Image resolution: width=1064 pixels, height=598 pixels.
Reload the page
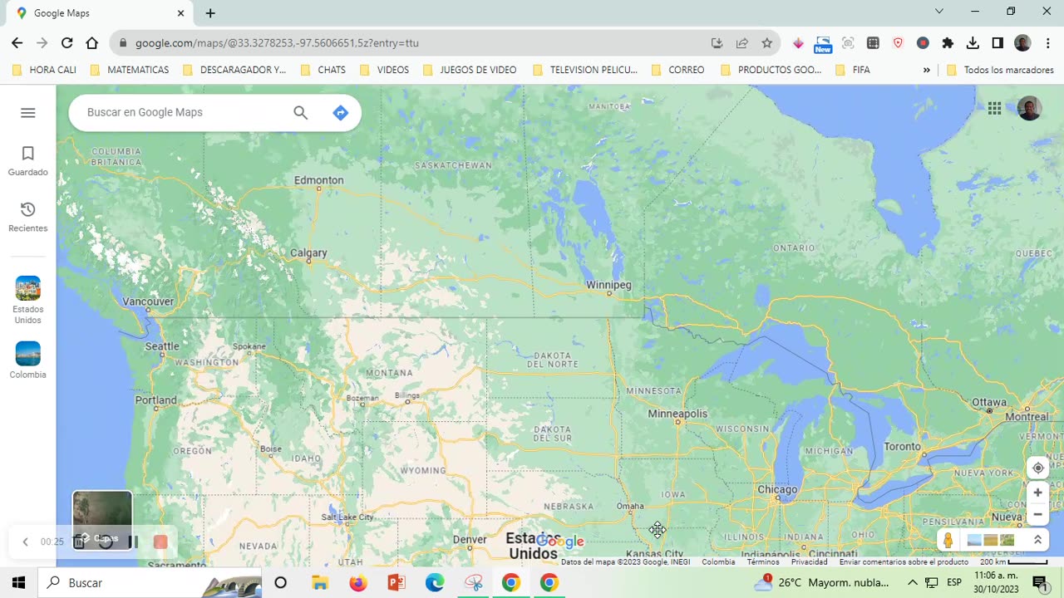(x=67, y=43)
